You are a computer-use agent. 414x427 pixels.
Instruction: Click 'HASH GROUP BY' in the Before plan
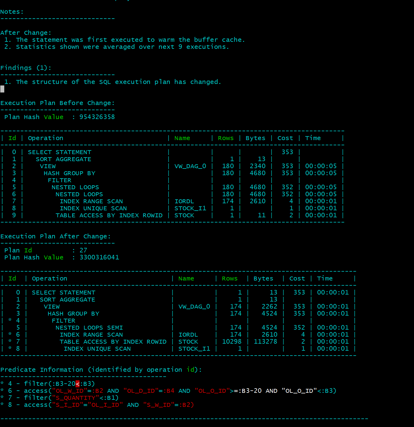coord(69,173)
